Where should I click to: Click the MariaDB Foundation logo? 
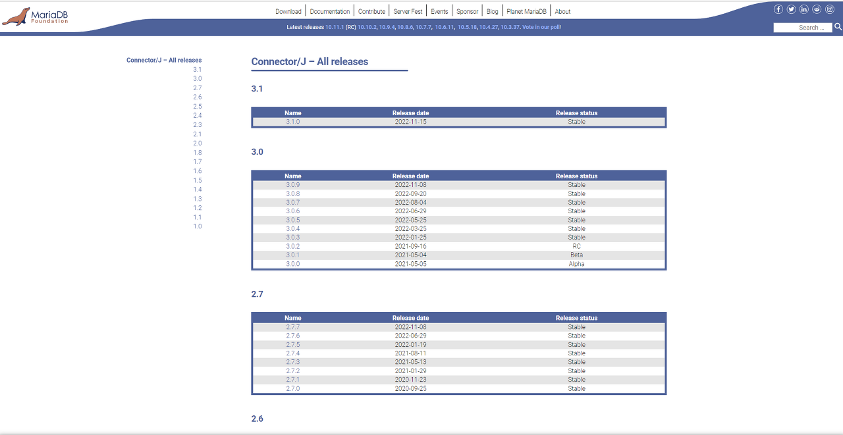pyautogui.click(x=36, y=16)
